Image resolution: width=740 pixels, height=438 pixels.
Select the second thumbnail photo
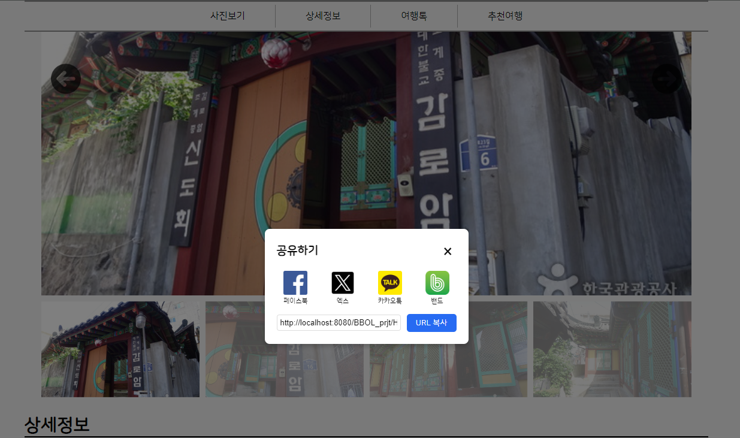click(x=285, y=349)
